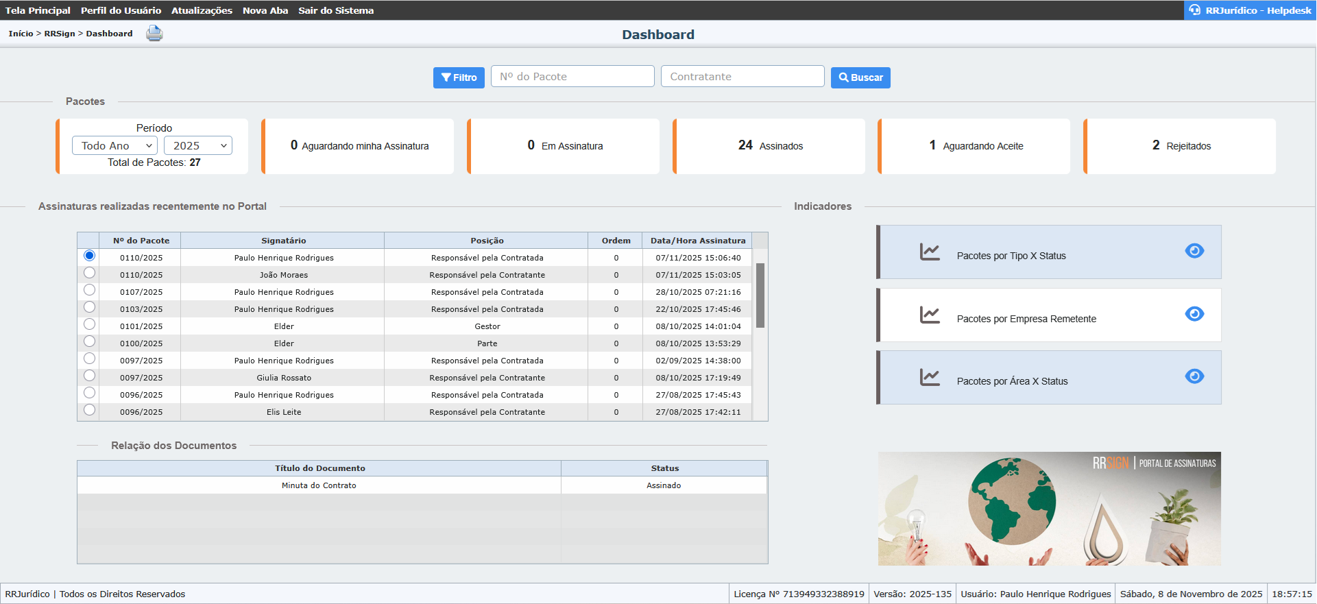The width and height of the screenshot is (1317, 604).
Task: Select radio for package 0107/2025
Action: (x=89, y=290)
